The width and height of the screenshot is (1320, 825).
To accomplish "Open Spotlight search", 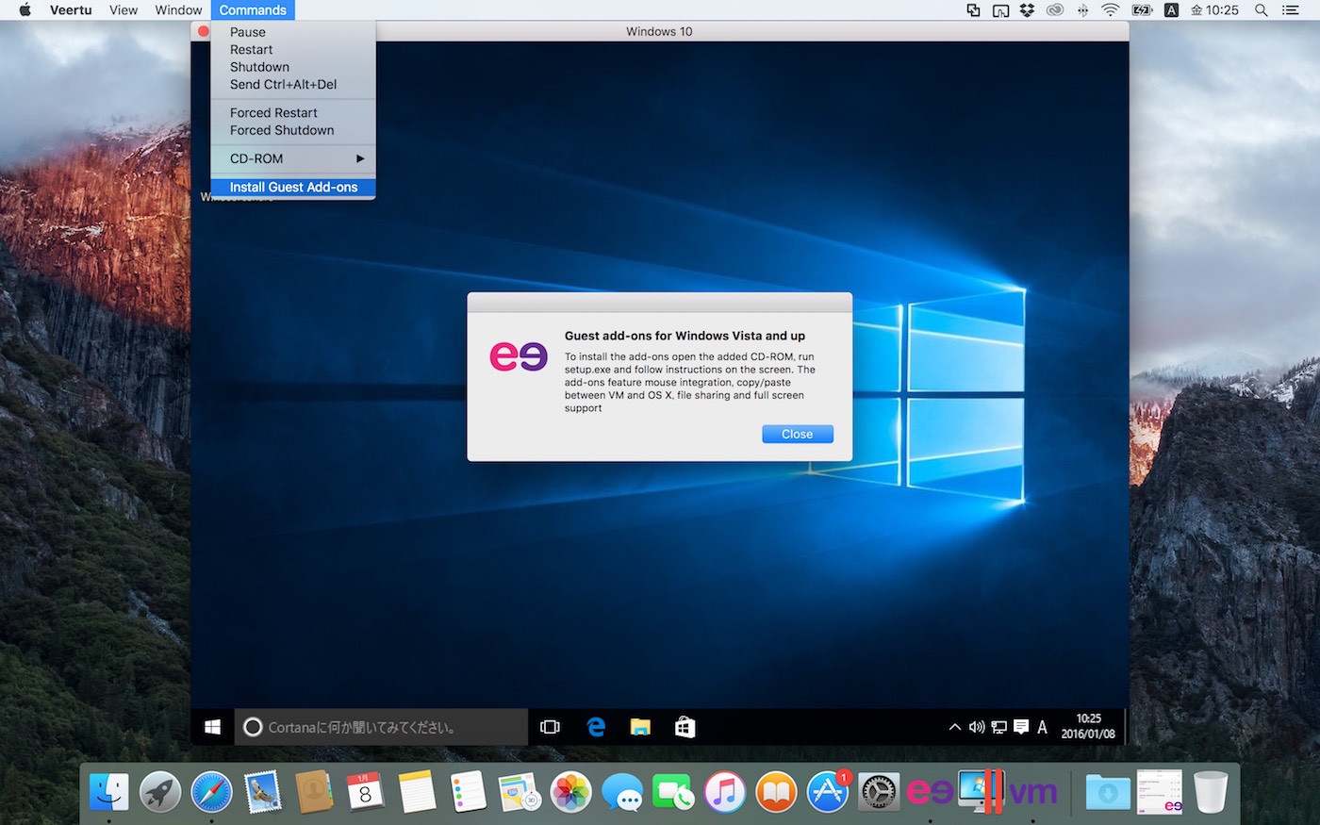I will click(x=1261, y=10).
